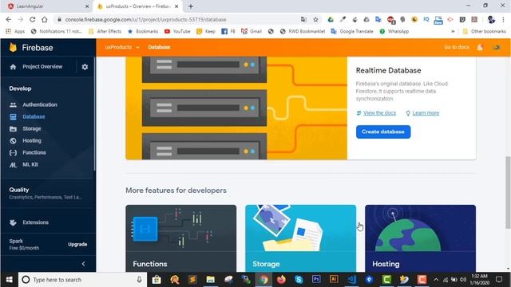Open Visual Studio Code from the taskbar
Viewport: 511px width, 287px height.
tap(351, 280)
